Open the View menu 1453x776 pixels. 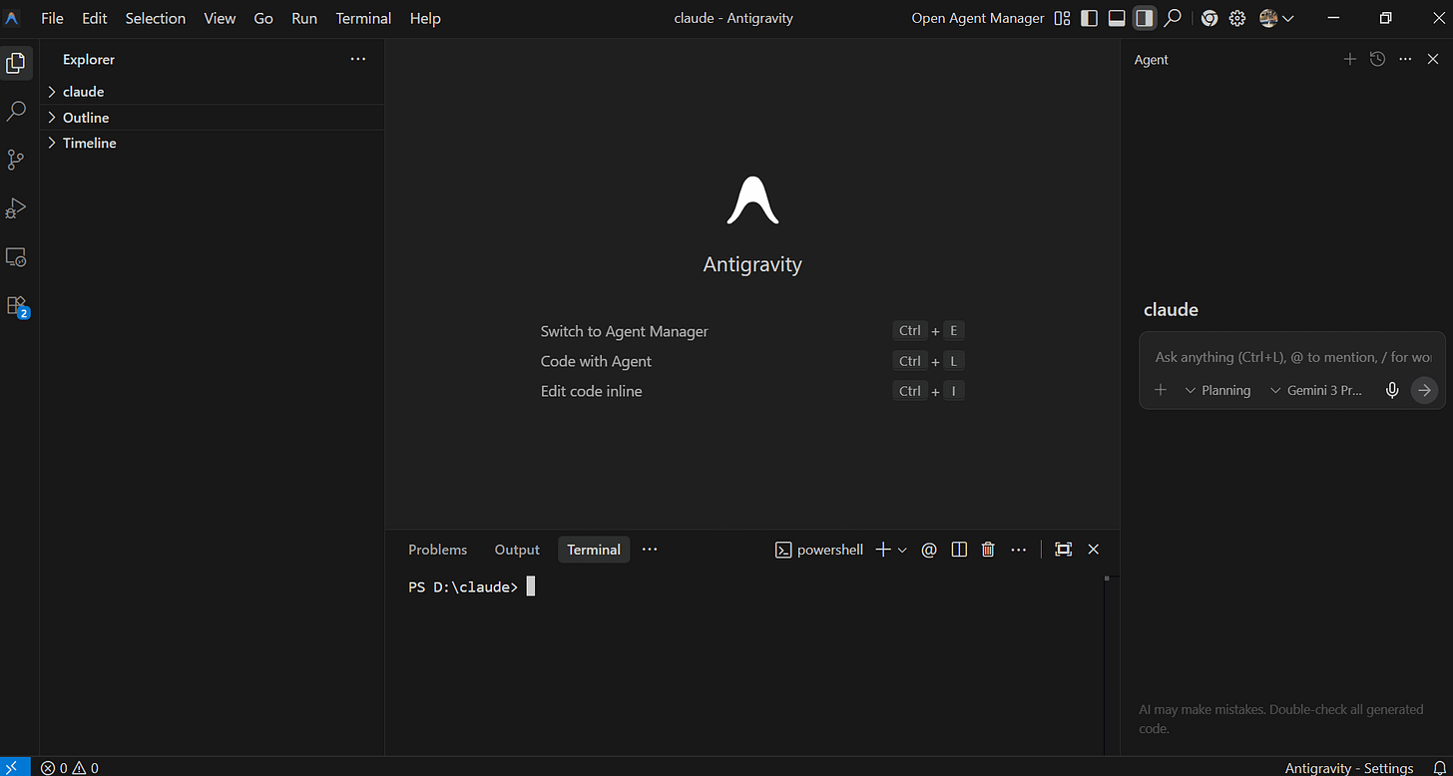tap(220, 18)
